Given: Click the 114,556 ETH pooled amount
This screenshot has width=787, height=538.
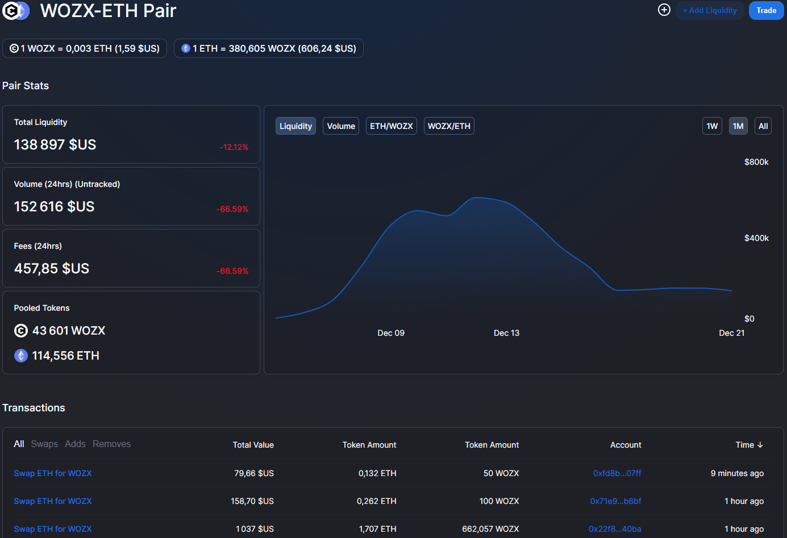Looking at the screenshot, I should click(65, 356).
